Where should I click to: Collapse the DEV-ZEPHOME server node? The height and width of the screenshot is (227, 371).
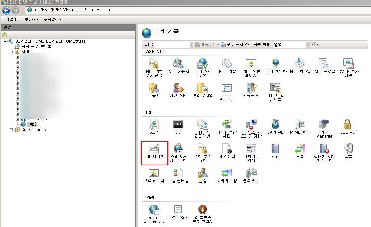coord(5,41)
